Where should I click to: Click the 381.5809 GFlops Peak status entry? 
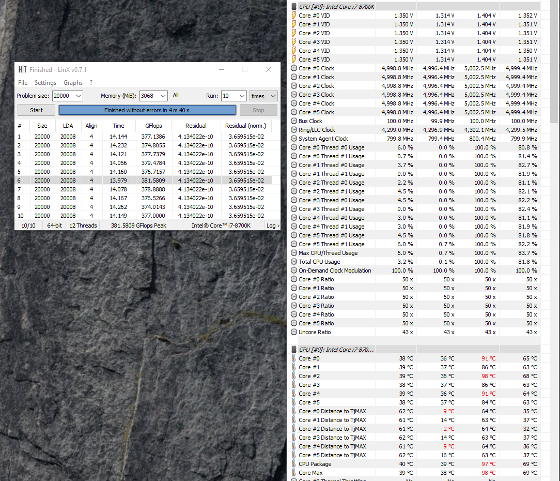[138, 226]
